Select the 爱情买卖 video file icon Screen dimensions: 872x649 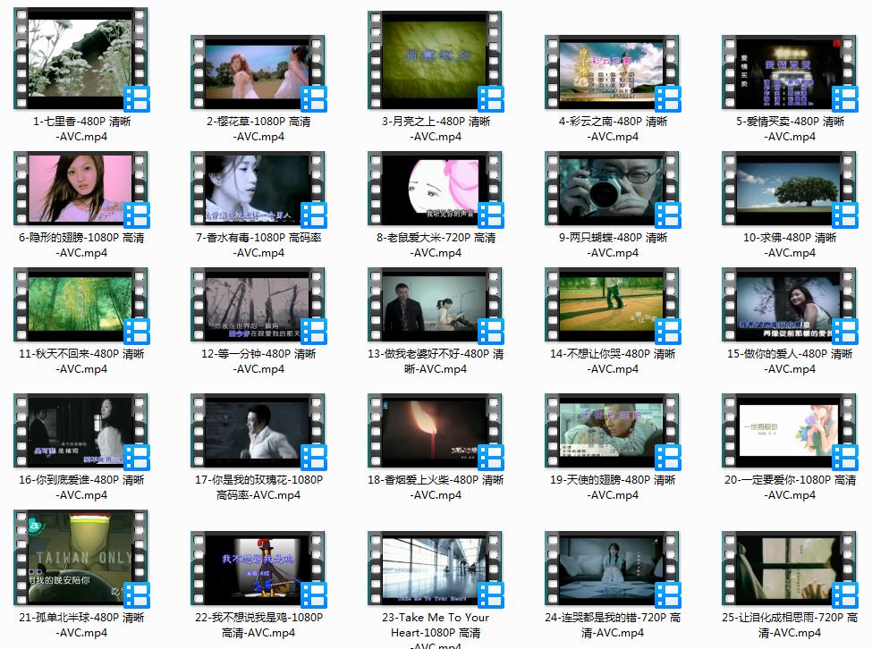(x=789, y=72)
